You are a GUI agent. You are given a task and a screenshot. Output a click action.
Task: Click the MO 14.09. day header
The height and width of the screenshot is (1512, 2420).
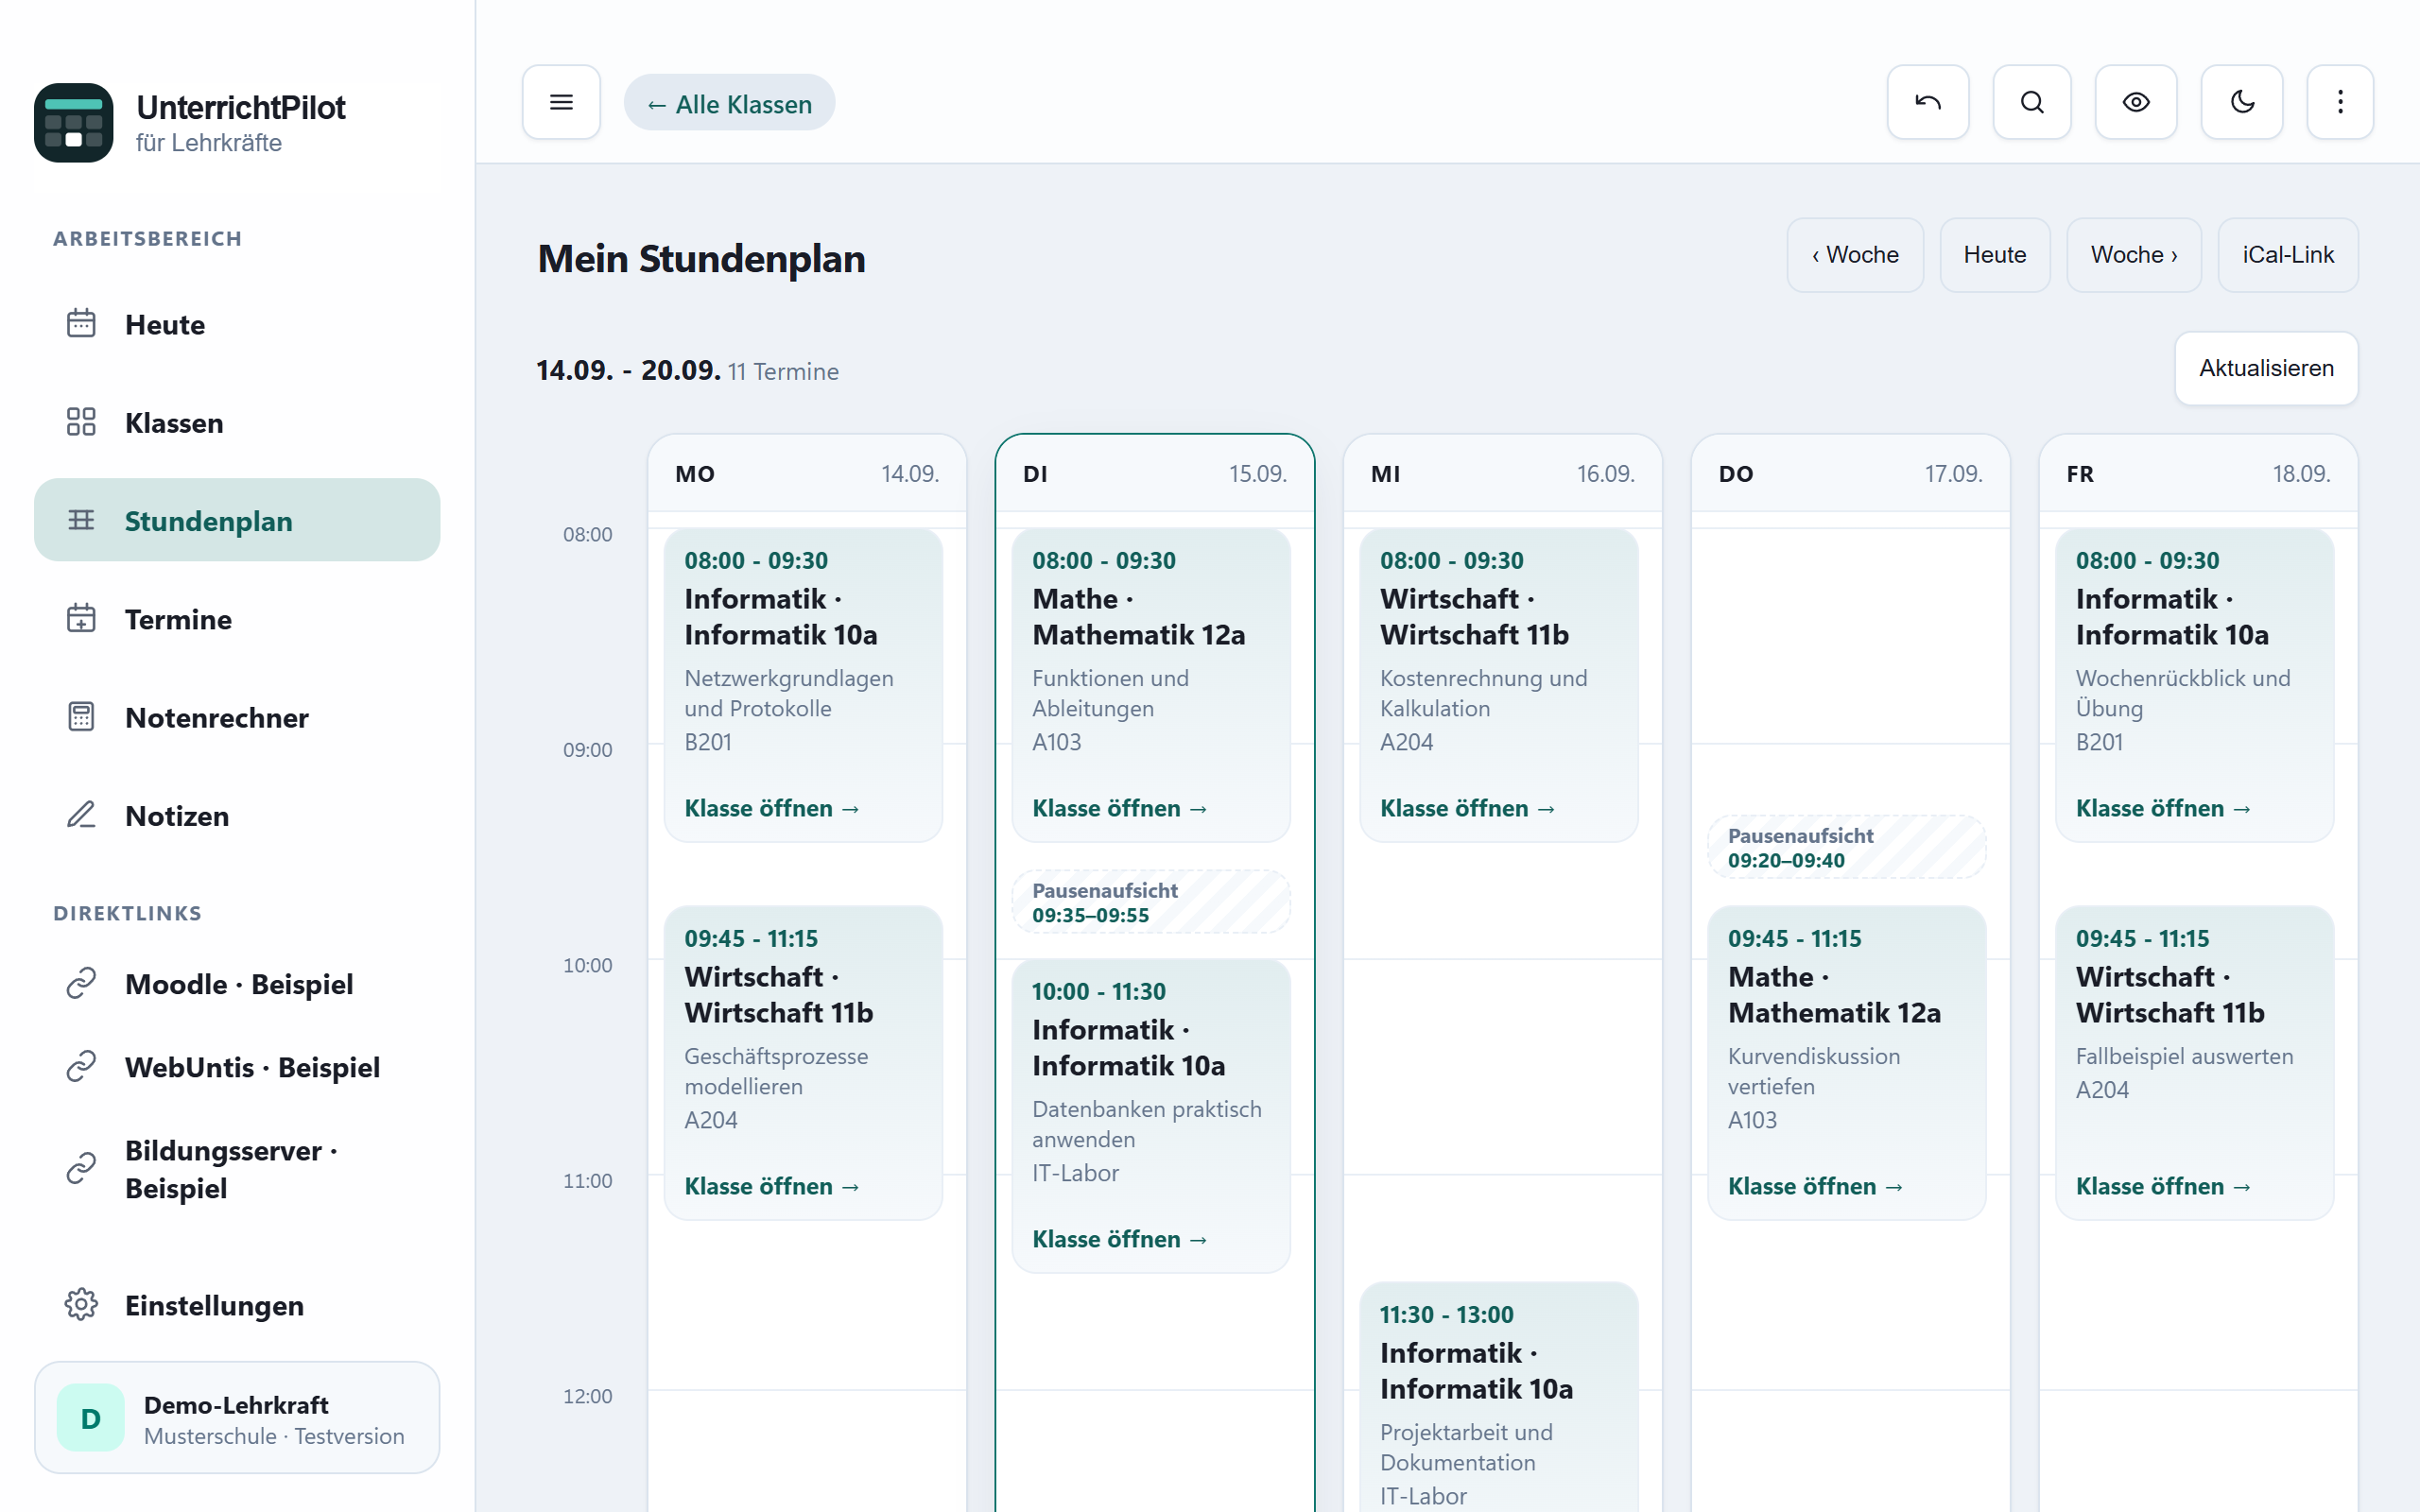806,473
